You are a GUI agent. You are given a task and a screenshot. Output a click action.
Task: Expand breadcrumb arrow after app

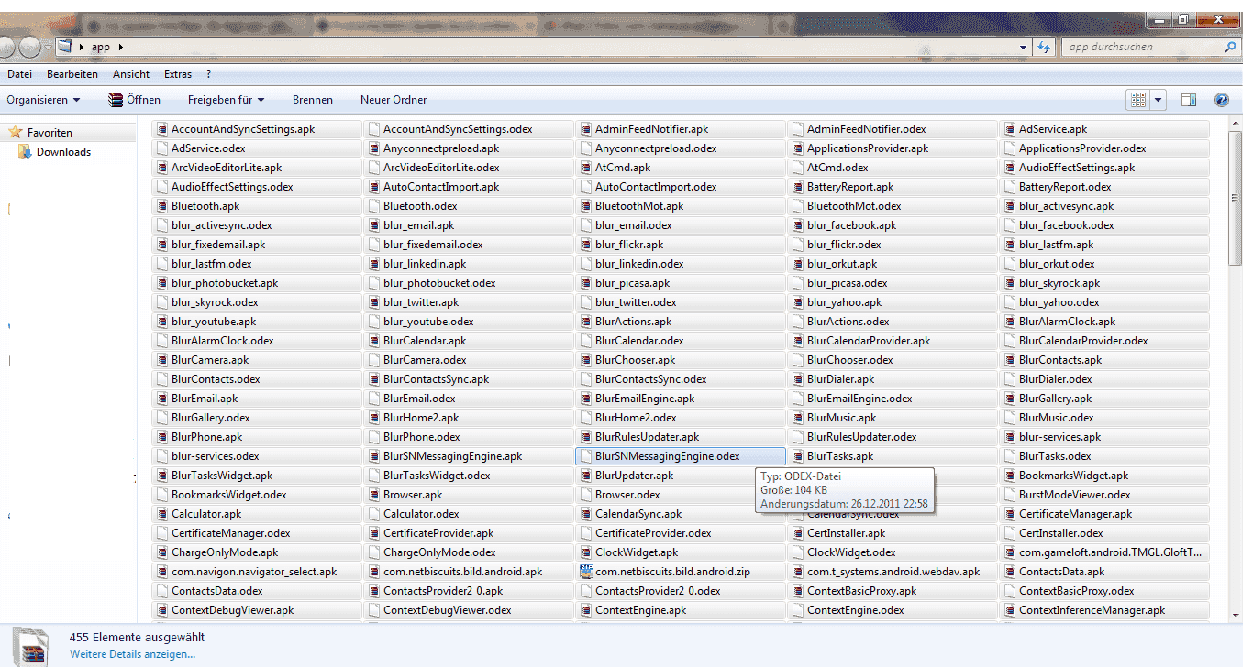[120, 47]
